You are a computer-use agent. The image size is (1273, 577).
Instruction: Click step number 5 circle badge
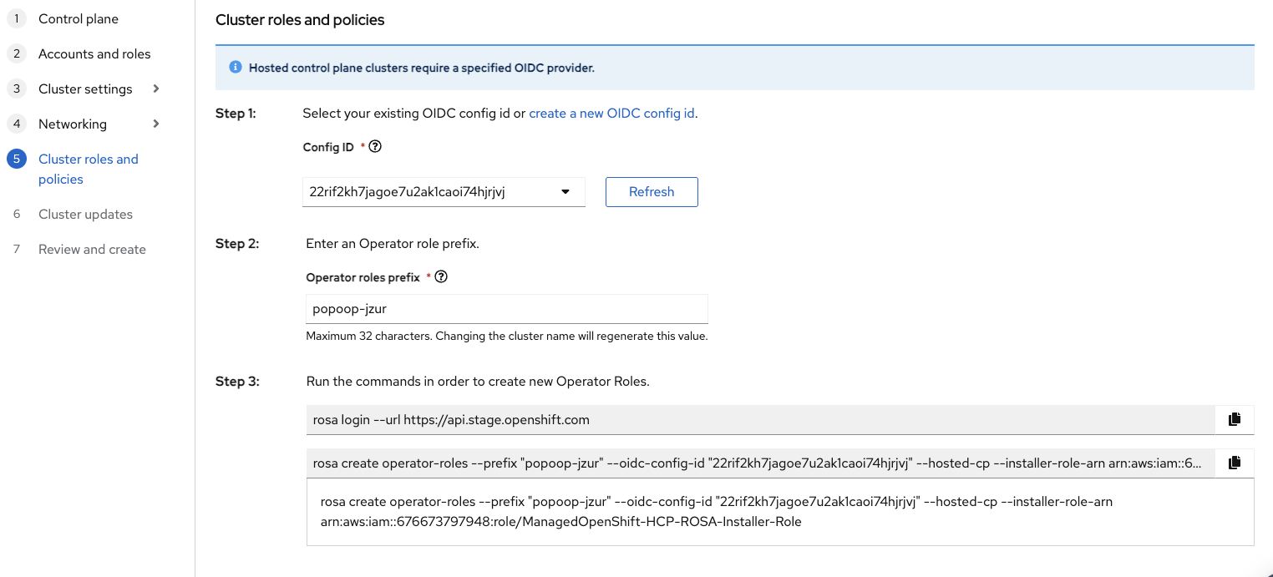point(17,159)
